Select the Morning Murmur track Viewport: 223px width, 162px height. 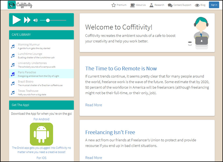(x=41, y=46)
